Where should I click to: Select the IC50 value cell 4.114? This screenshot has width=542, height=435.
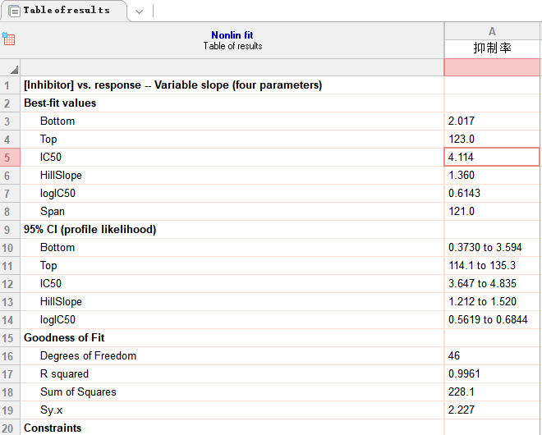click(492, 157)
